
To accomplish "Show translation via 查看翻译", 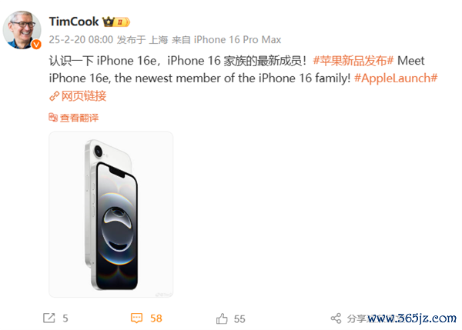I will [79, 118].
